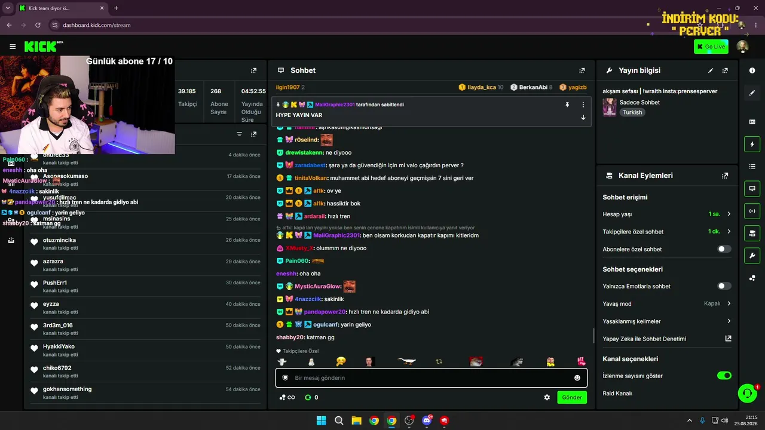Pop out the Yayın bilgisi panel
The image size is (765, 430).
tap(725, 70)
